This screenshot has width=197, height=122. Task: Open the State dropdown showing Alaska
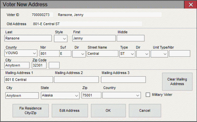point(60,96)
